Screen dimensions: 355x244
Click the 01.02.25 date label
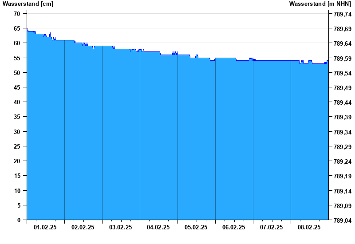coord(45,227)
